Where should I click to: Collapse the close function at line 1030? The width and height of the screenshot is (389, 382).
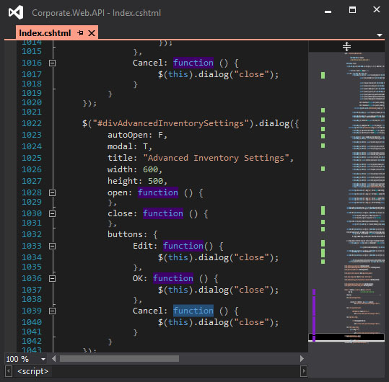52,213
